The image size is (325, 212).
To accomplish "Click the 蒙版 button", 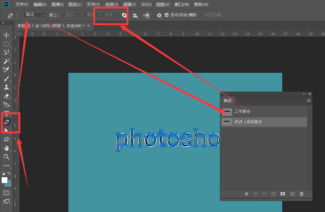I will click(91, 15).
